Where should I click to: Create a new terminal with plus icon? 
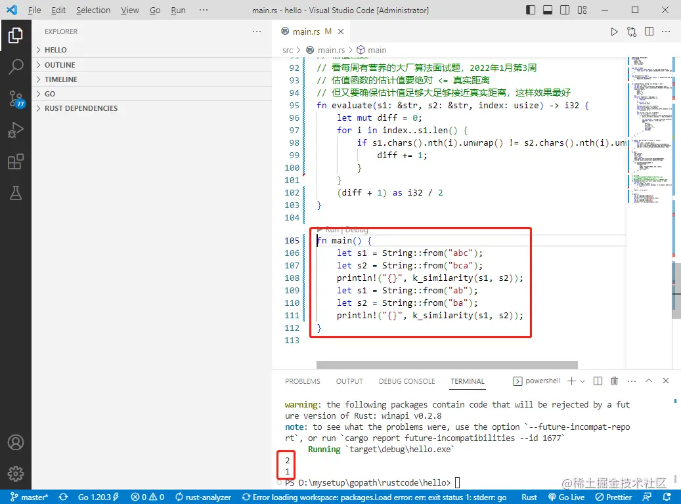[x=571, y=381]
